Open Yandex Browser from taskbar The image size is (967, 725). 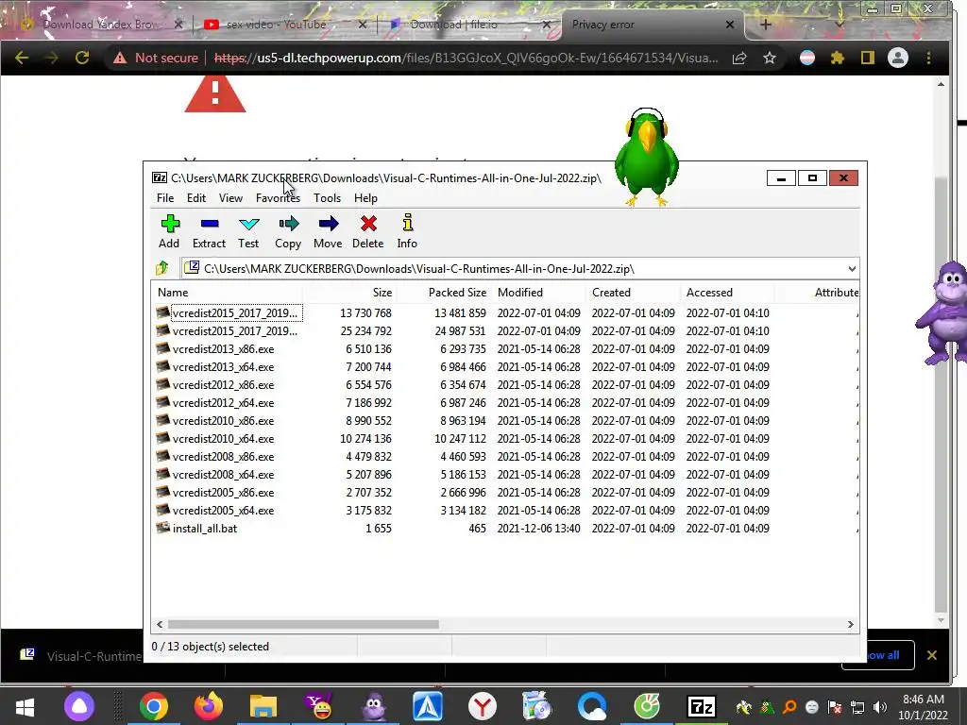[483, 706]
